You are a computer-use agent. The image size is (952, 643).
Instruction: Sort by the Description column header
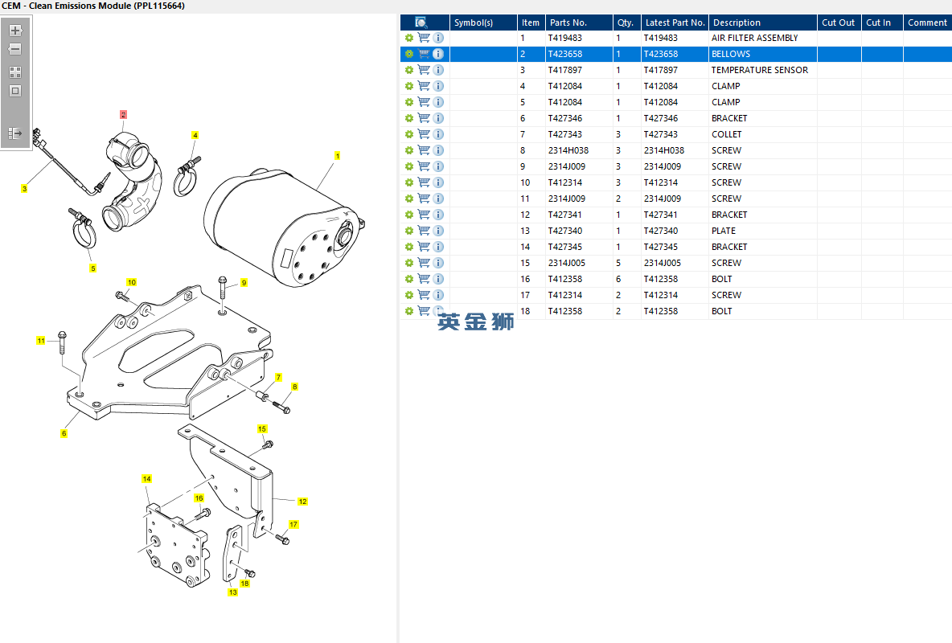click(763, 23)
